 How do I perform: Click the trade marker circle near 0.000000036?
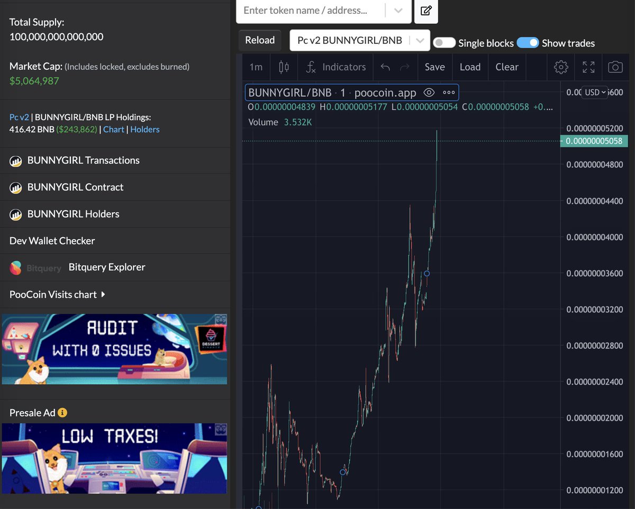pyautogui.click(x=427, y=273)
